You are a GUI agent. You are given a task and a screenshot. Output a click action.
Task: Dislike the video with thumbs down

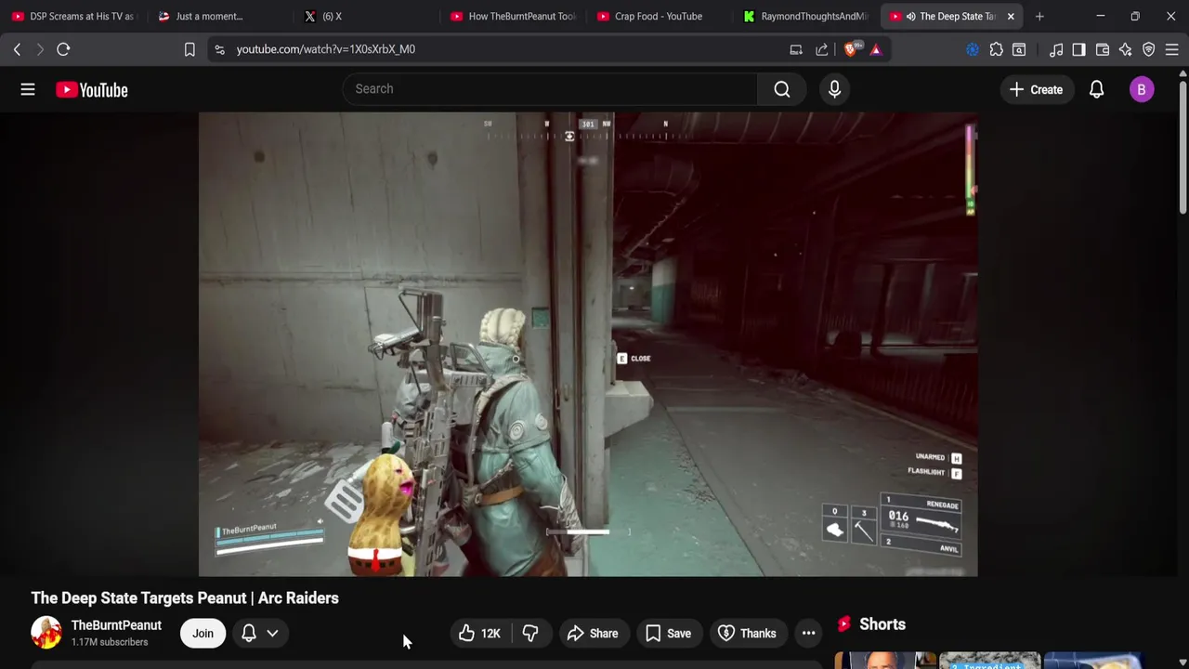(530, 634)
